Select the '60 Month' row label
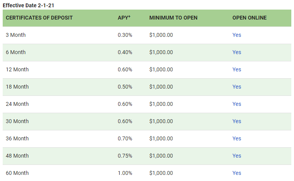 tap(17, 173)
